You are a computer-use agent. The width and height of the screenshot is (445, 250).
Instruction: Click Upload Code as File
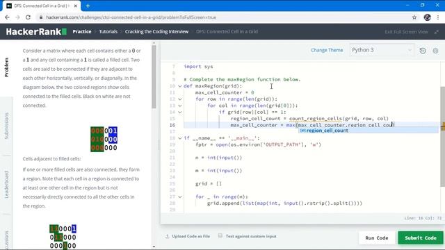pyautogui.click(x=191, y=236)
